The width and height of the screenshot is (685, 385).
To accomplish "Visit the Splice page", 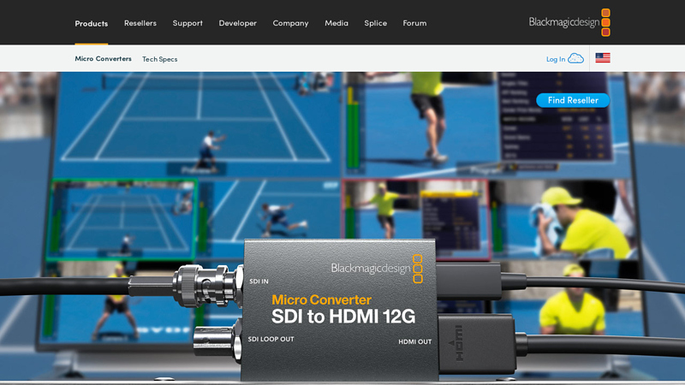I will 375,23.
